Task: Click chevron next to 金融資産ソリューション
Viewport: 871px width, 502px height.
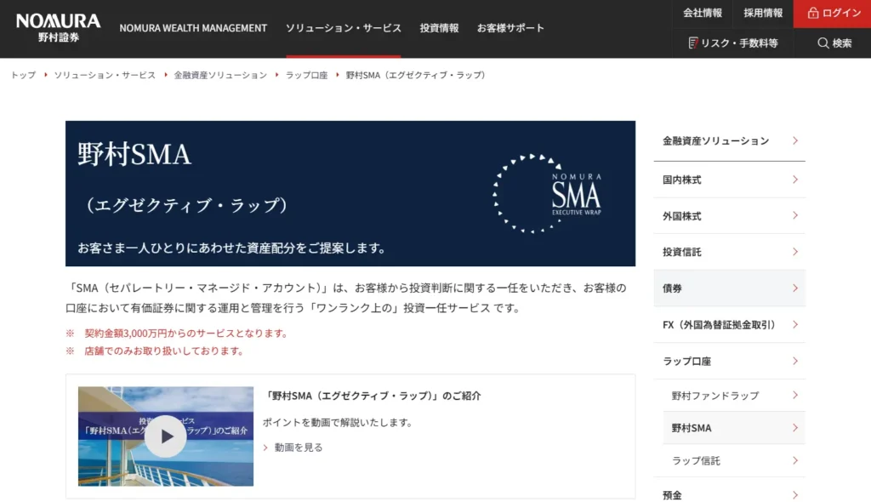Action: [795, 140]
